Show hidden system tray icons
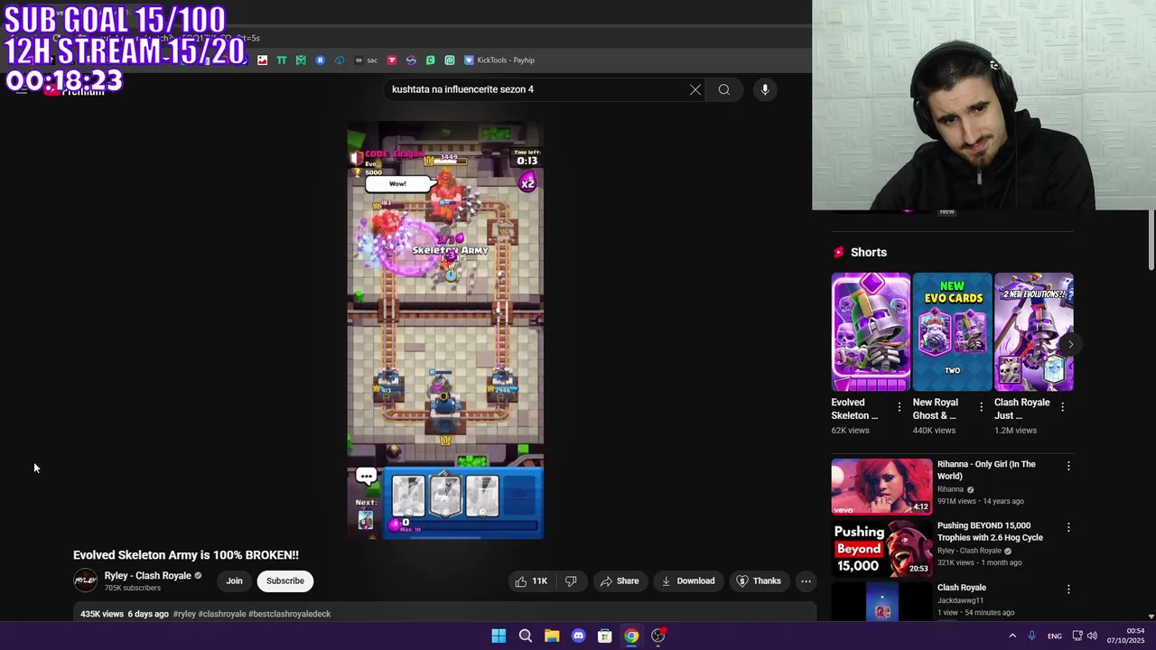The image size is (1156, 650). click(x=1011, y=636)
